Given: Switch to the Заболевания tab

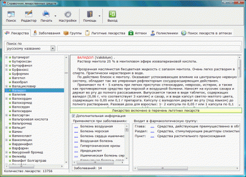Looking at the screenshot, I should tap(47, 33).
